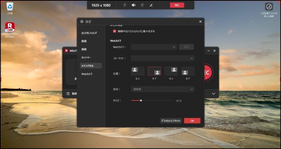Toggle the microphone icon in recording toolbar
Image resolution: width=281 pixels, height=149 pixels.
pyautogui.click(x=125, y=5)
